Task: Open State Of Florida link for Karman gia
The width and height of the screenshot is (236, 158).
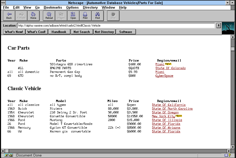Action: point(166,131)
